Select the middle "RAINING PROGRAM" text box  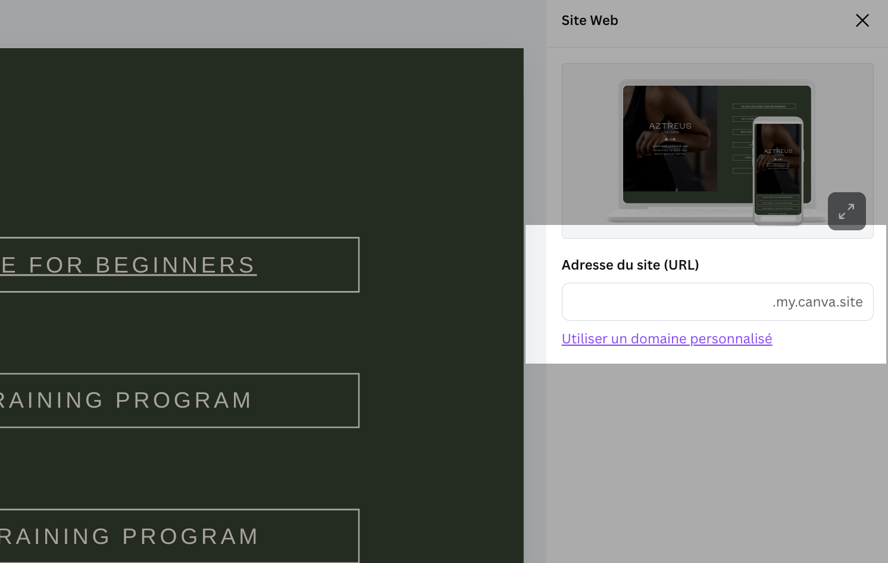pyautogui.click(x=179, y=401)
